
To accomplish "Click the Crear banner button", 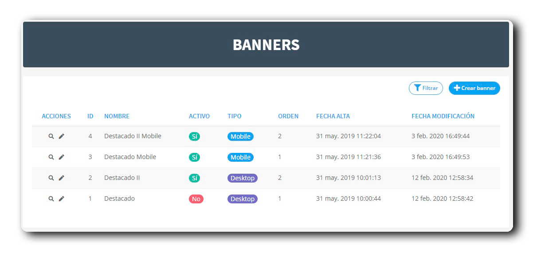I will tap(474, 88).
